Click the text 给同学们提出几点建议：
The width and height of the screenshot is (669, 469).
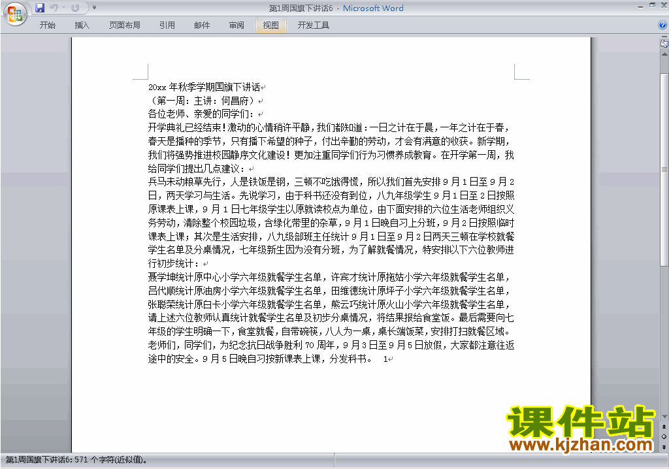197,169
